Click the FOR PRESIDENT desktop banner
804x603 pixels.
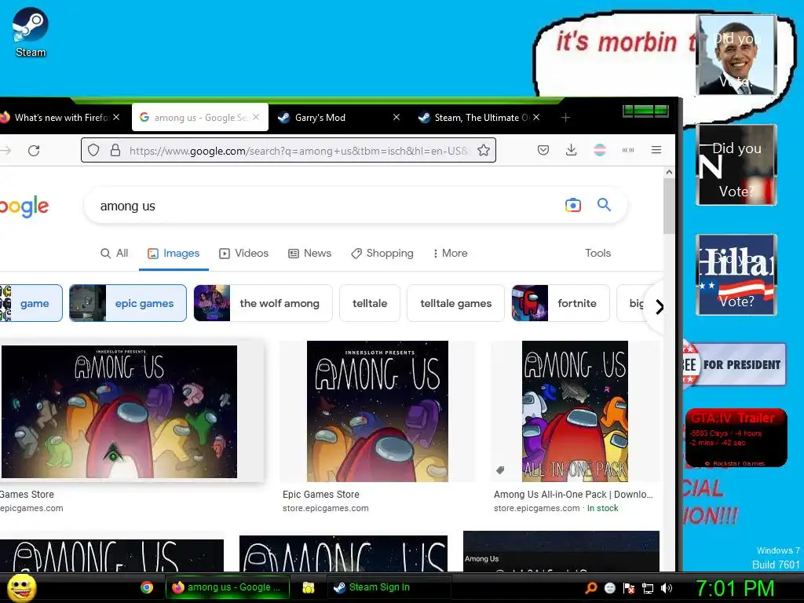[x=734, y=364]
